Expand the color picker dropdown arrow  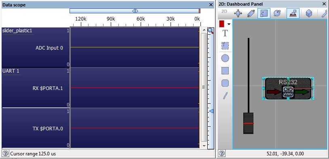pyautogui.click(x=229, y=24)
